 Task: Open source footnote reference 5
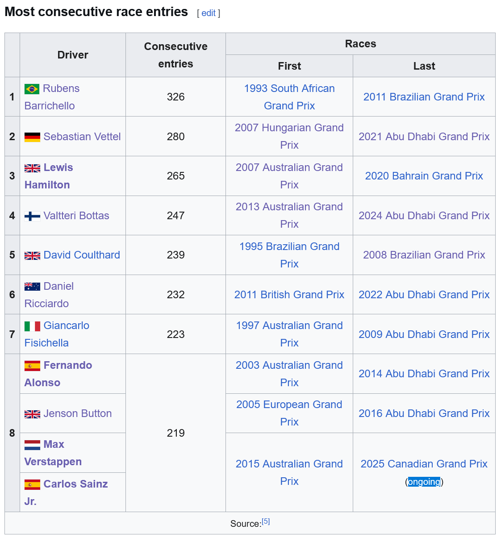(x=266, y=521)
